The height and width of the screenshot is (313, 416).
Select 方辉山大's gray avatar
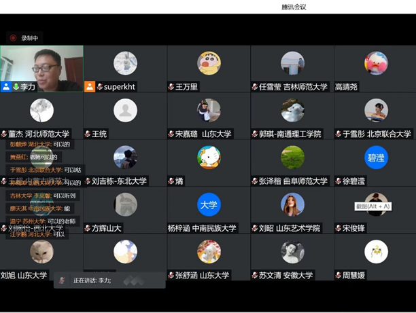point(125,204)
